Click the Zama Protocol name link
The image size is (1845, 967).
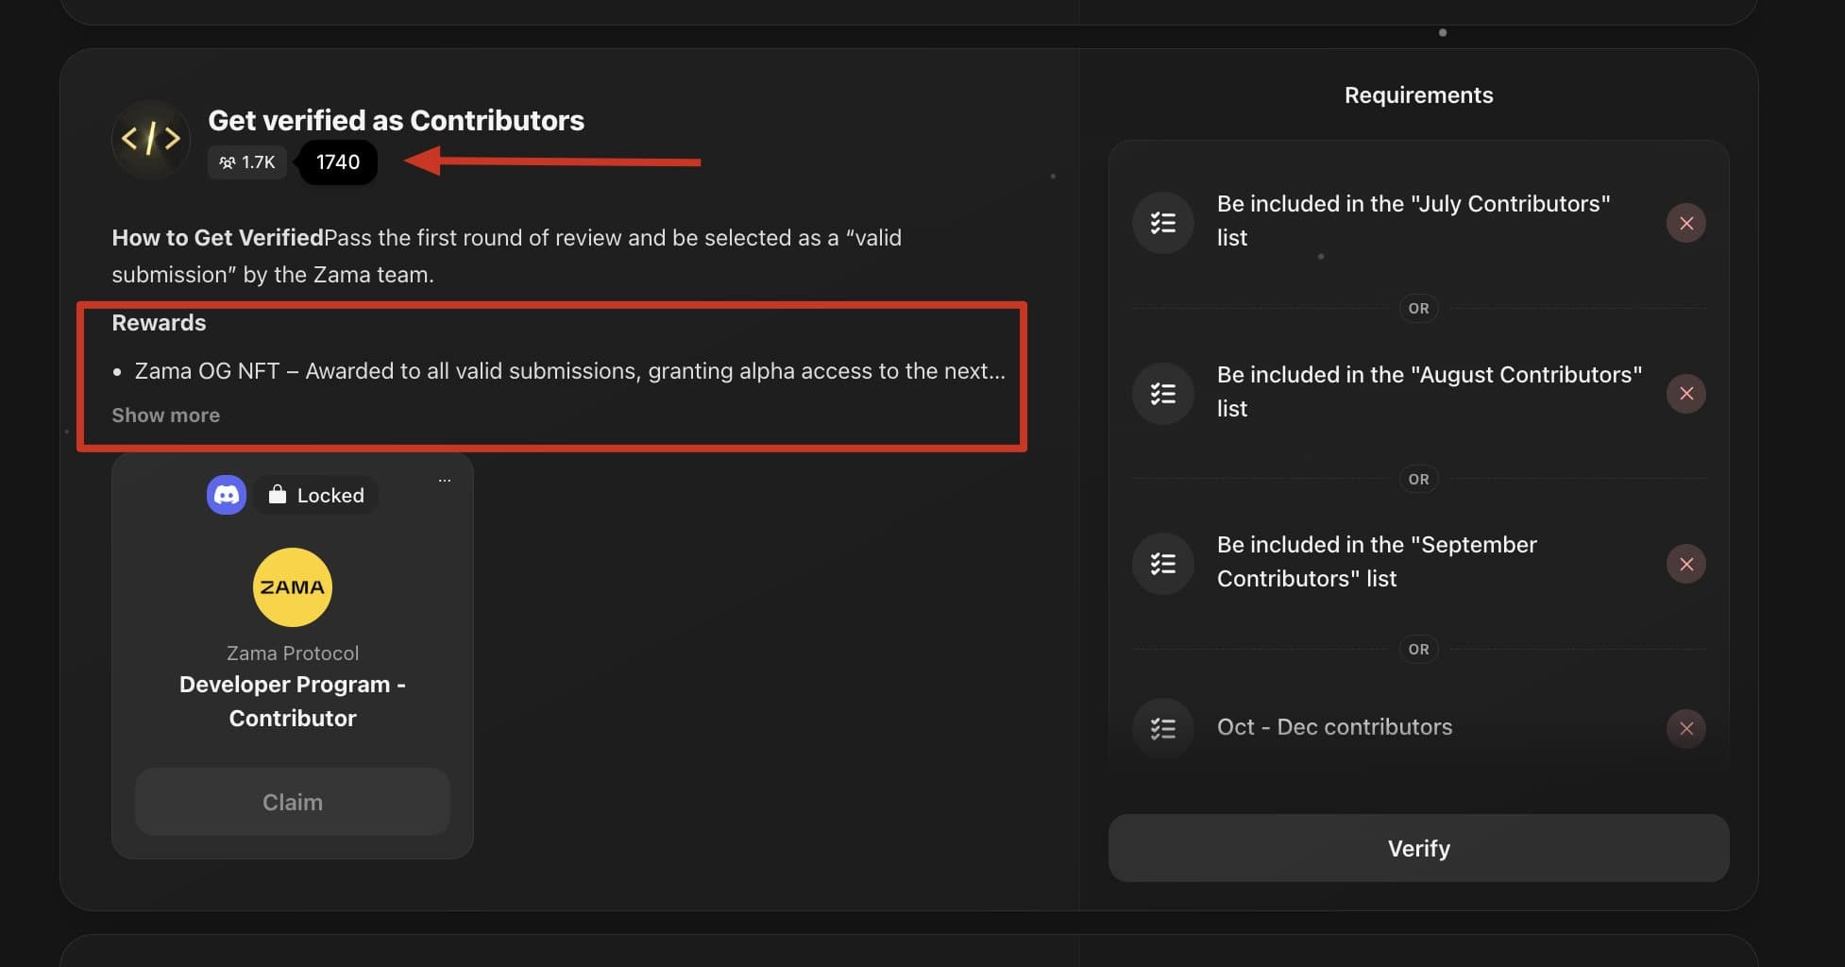tap(292, 653)
